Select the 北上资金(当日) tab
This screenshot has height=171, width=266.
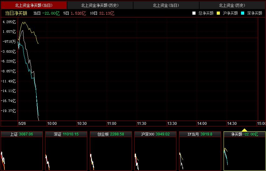(166, 5)
